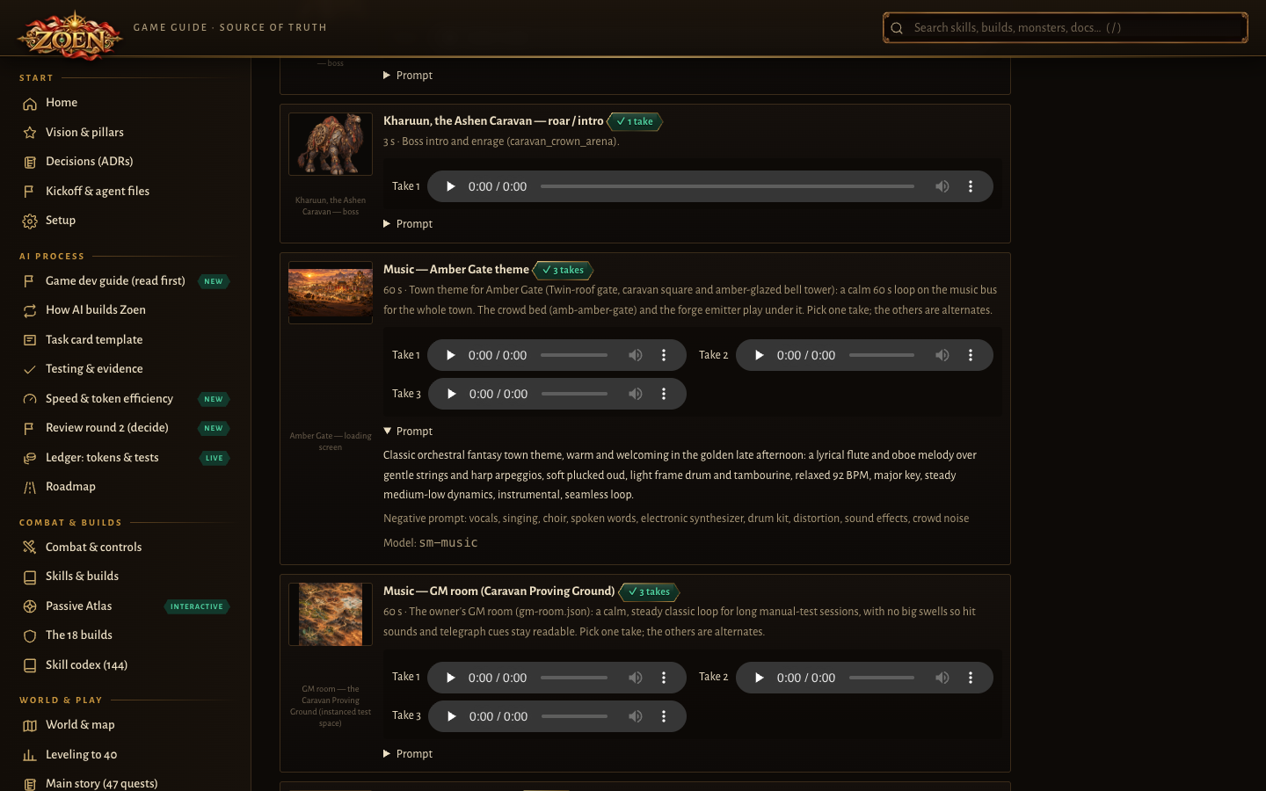Click the Amber Gate loading screen thumbnail
The image size is (1266, 791).
(331, 293)
